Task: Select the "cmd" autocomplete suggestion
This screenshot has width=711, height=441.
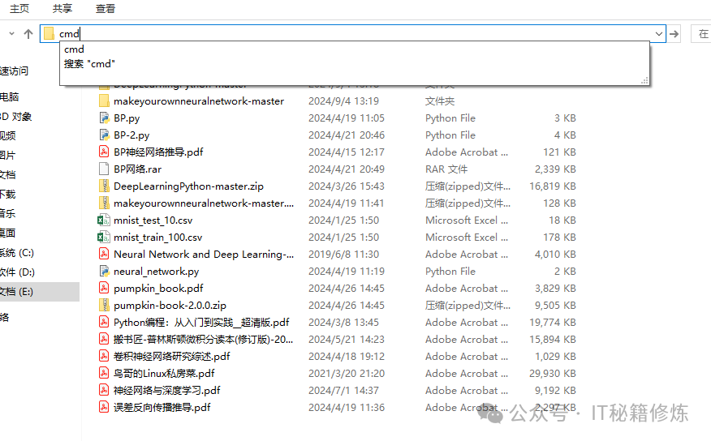Action: [x=75, y=49]
